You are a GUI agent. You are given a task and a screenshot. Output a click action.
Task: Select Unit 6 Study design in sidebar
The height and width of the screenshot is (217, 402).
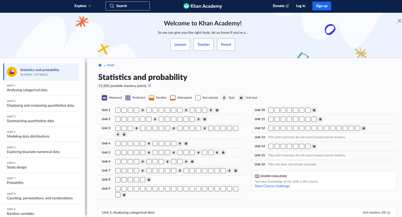click(x=41, y=165)
